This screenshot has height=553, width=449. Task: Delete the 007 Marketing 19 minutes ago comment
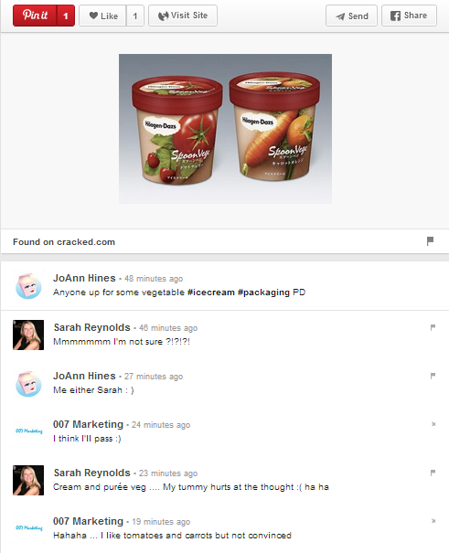[433, 521]
